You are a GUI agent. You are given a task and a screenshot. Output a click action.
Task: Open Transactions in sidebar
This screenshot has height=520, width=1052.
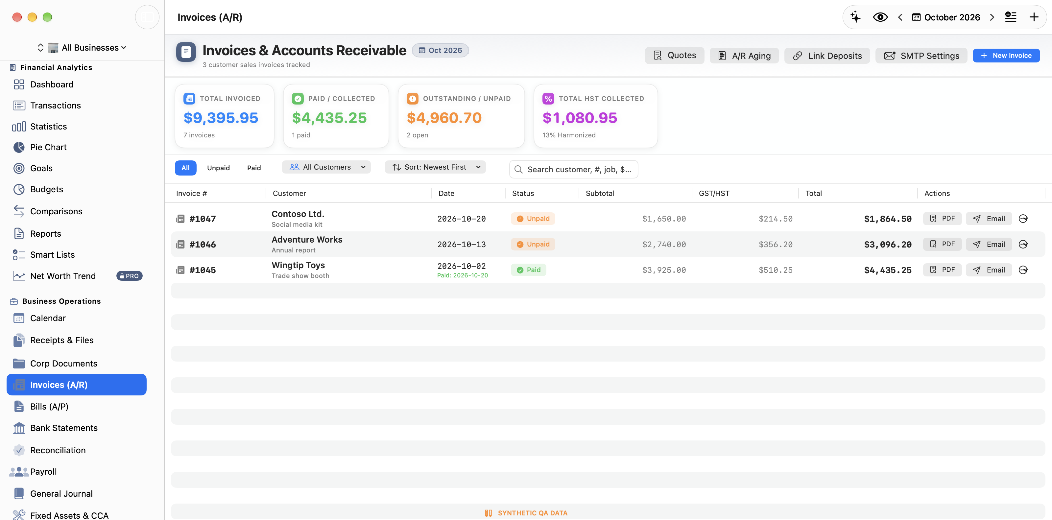click(x=77, y=105)
